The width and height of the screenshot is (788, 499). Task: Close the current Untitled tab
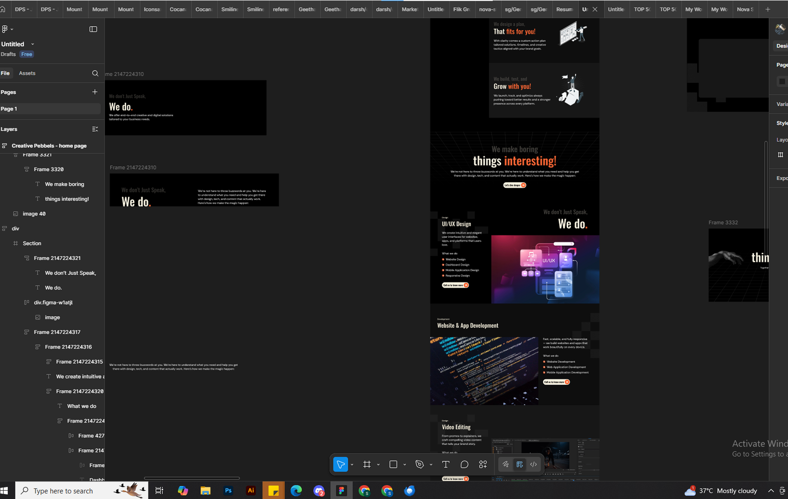point(595,9)
